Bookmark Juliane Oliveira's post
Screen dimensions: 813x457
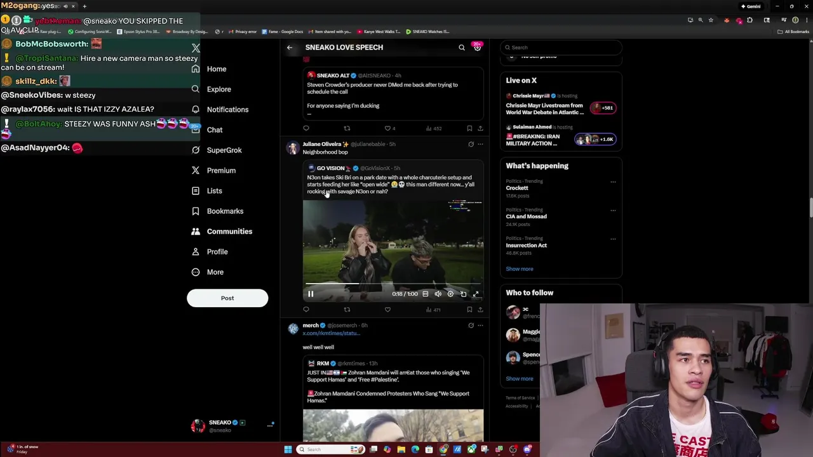pyautogui.click(x=469, y=310)
